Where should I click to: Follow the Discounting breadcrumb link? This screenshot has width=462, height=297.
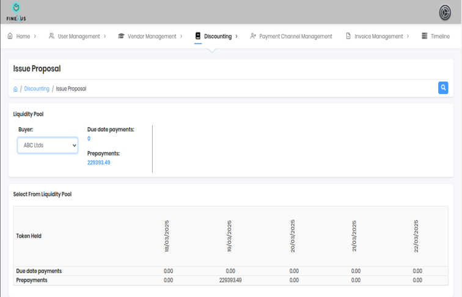37,89
